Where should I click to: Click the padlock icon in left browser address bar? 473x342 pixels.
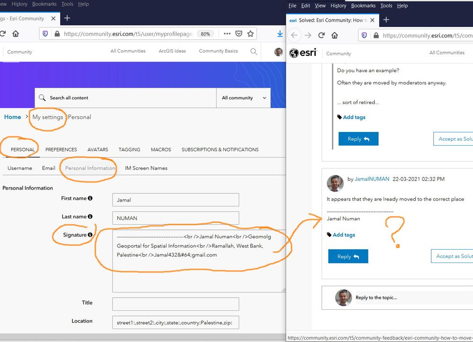[x=57, y=34]
